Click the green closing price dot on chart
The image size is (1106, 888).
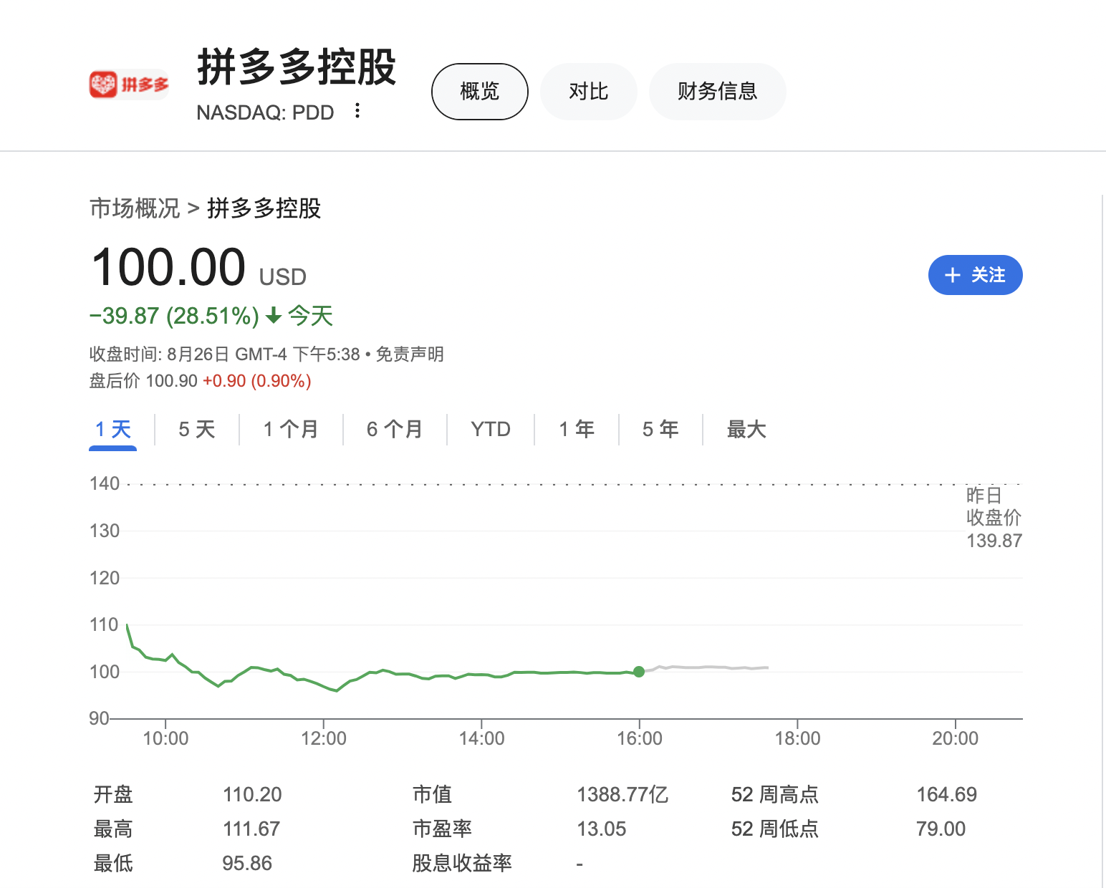click(639, 672)
